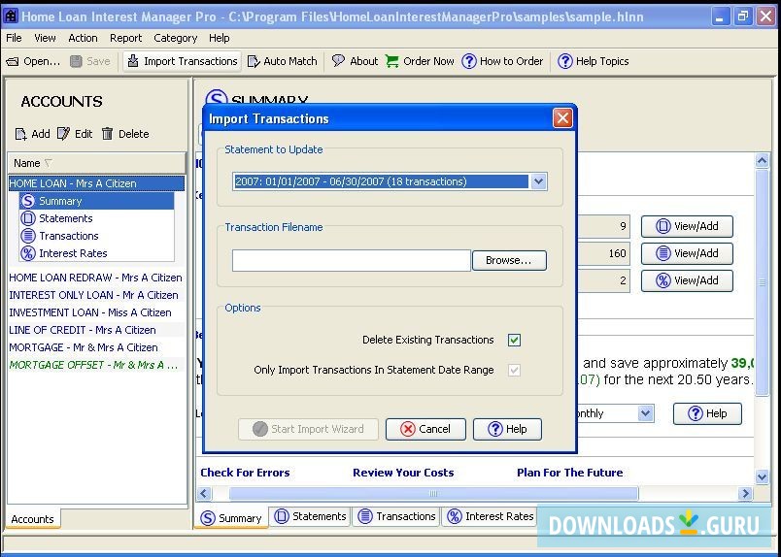Open About speech-bubble icon

(338, 61)
